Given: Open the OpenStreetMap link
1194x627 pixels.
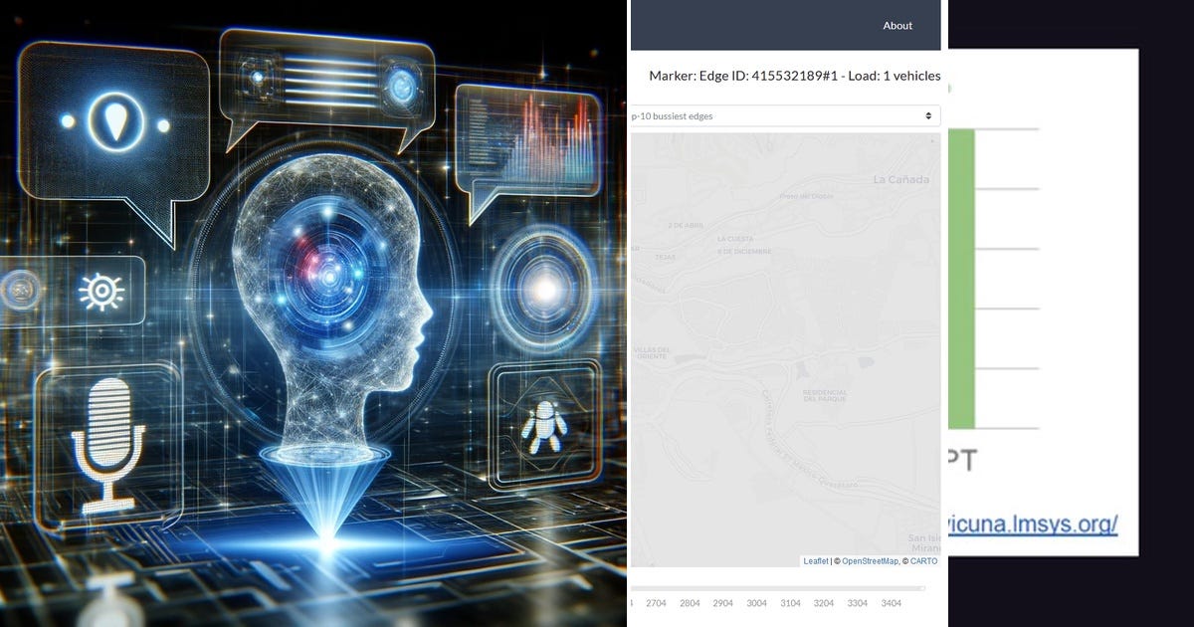Looking at the screenshot, I should (x=869, y=560).
